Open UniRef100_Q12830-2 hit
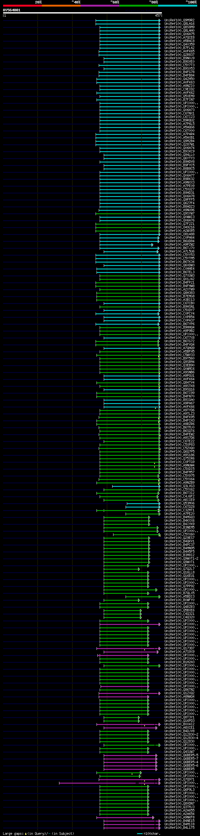The image size is (200, 836). (x=181, y=734)
